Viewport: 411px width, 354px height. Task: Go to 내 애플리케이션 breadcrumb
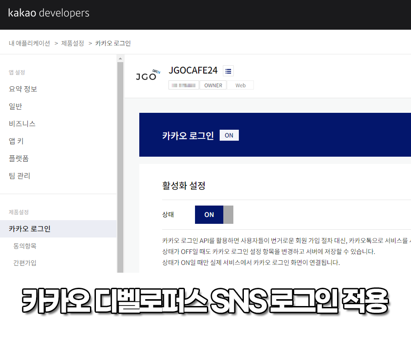pyautogui.click(x=29, y=43)
